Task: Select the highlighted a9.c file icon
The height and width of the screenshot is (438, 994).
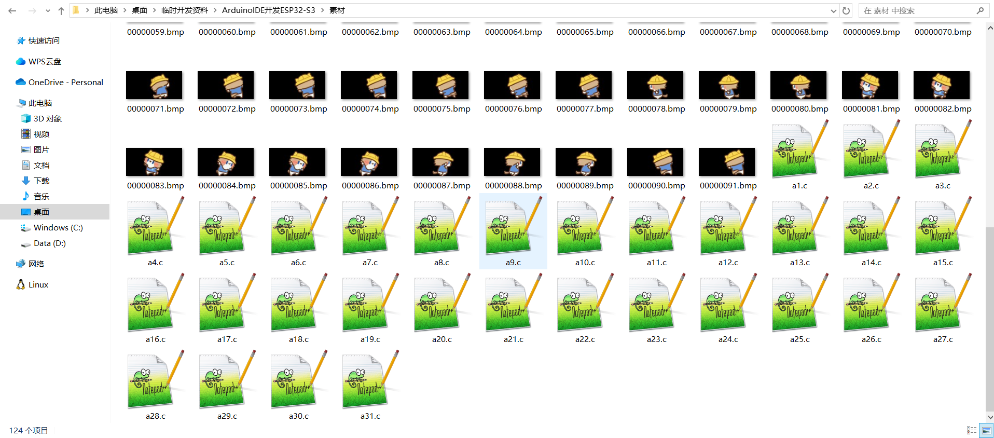Action: [x=513, y=226]
